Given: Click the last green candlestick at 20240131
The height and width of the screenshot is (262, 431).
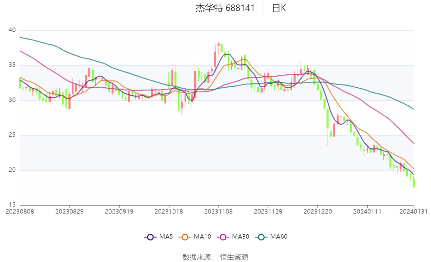Looking at the screenshot, I should (414, 183).
